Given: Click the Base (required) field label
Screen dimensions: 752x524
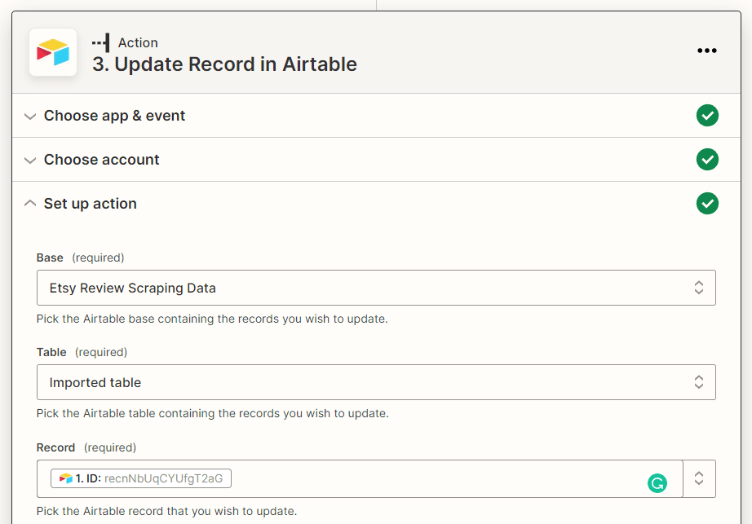Looking at the screenshot, I should [x=80, y=258].
